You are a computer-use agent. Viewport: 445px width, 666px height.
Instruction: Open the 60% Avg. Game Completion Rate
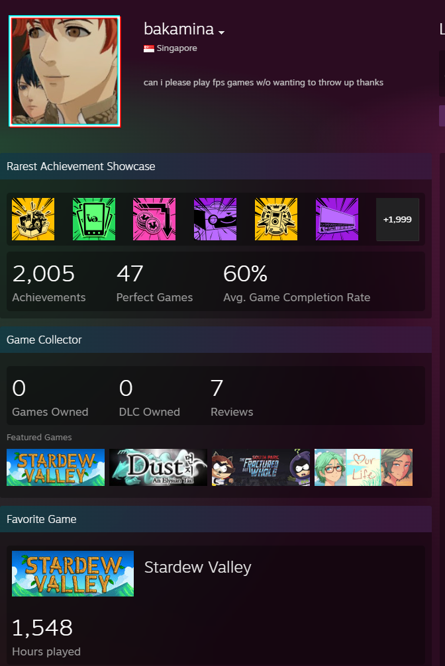(296, 282)
